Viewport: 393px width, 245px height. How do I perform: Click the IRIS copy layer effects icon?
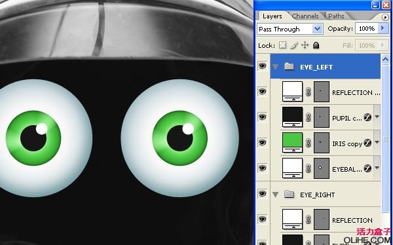(367, 143)
